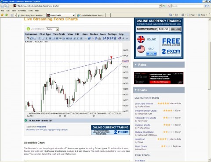
Task: Click the IE Print icon
Action: (x=183, y=15)
